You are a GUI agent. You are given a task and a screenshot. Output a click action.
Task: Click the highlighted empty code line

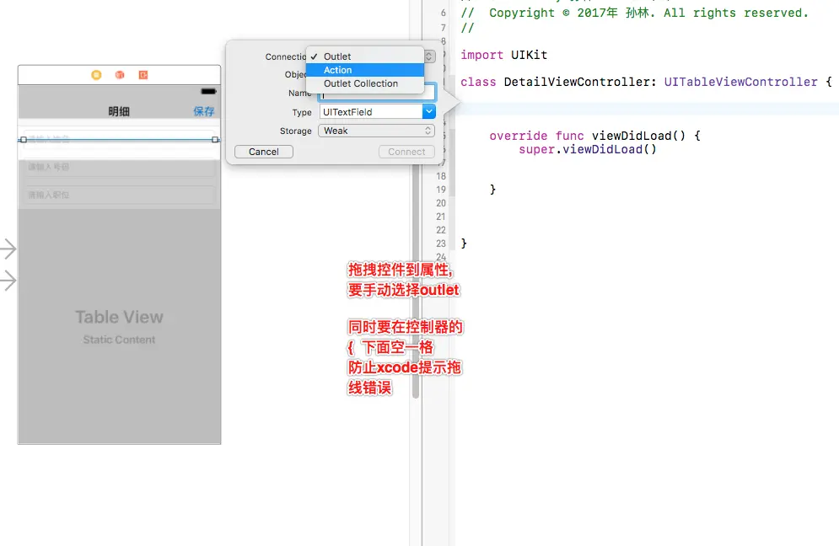[647, 109]
